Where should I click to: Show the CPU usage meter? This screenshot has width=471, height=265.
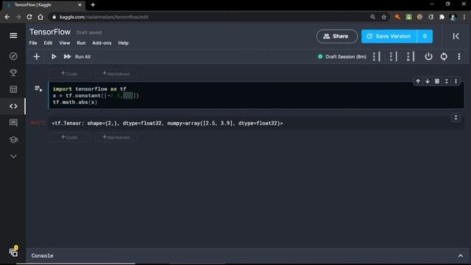click(393, 57)
